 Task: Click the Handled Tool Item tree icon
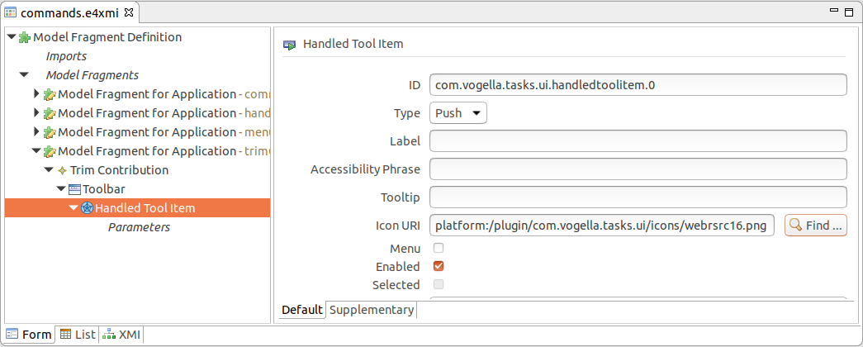point(87,208)
